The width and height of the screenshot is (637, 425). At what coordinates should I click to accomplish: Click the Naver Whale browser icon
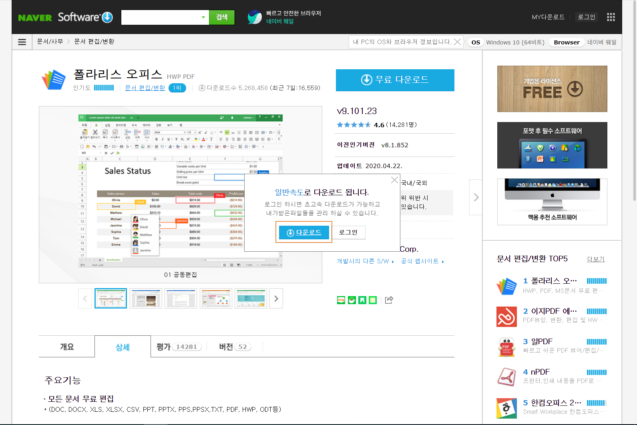coord(255,17)
